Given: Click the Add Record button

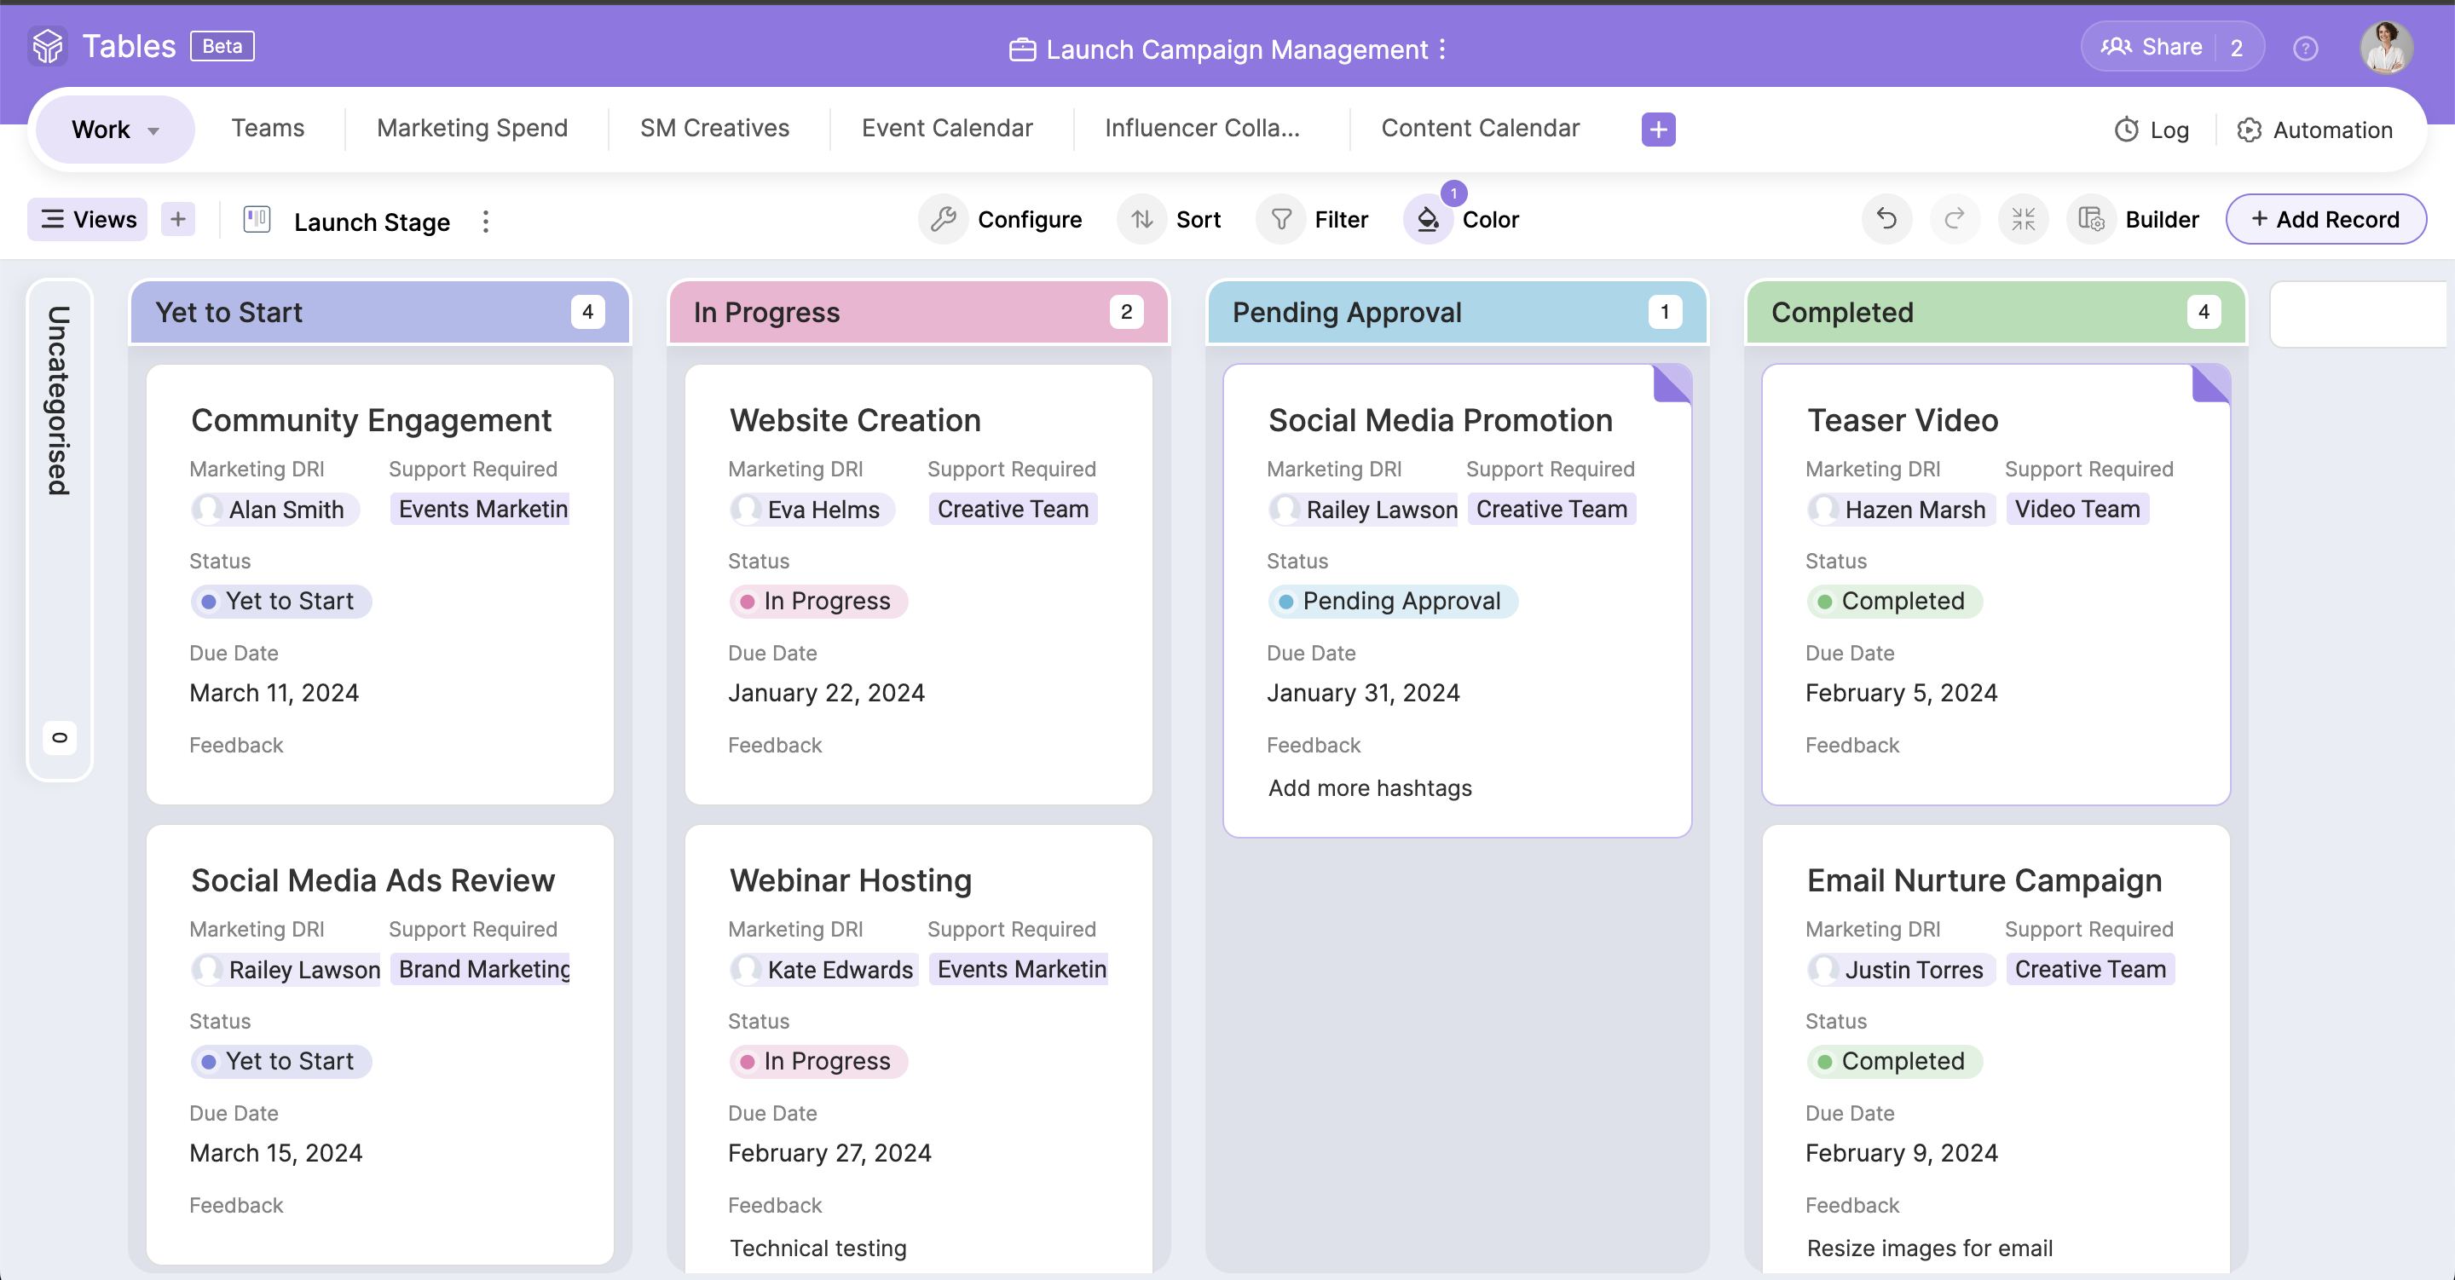Looking at the screenshot, I should coord(2326,218).
